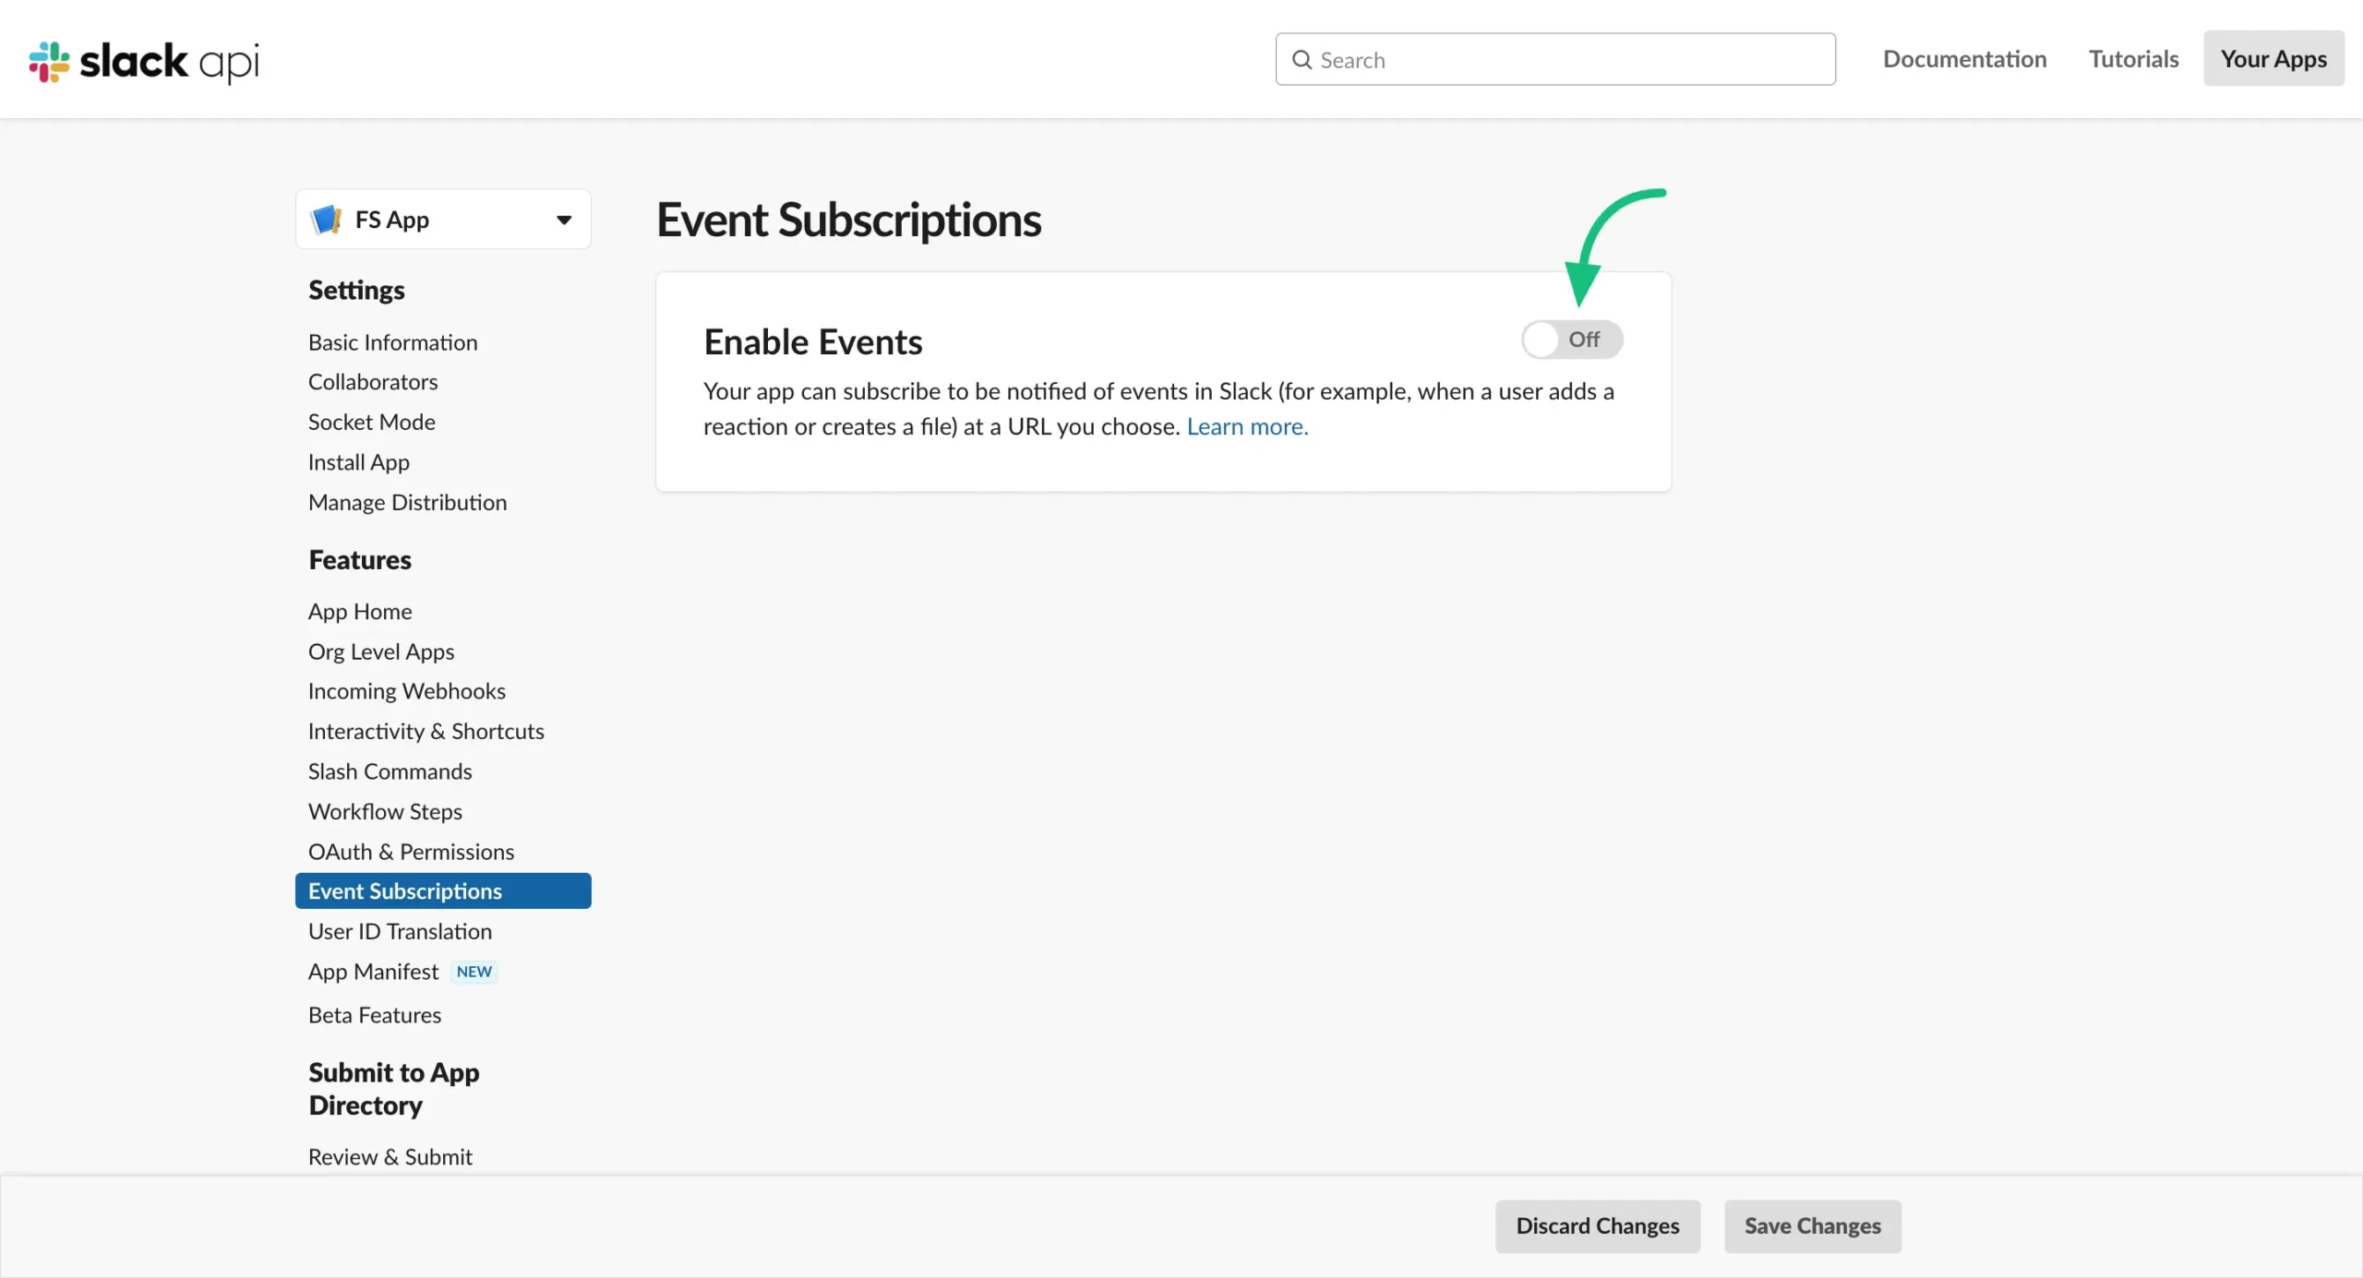Image resolution: width=2363 pixels, height=1278 pixels.
Task: Open the Your Apps dropdown menu
Action: pos(2273,58)
